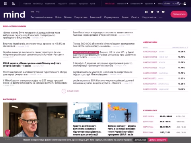Image resolution: width=191 pixels, height=143 pixels.
Task: Select the Бізнес category
Action: point(68,17)
